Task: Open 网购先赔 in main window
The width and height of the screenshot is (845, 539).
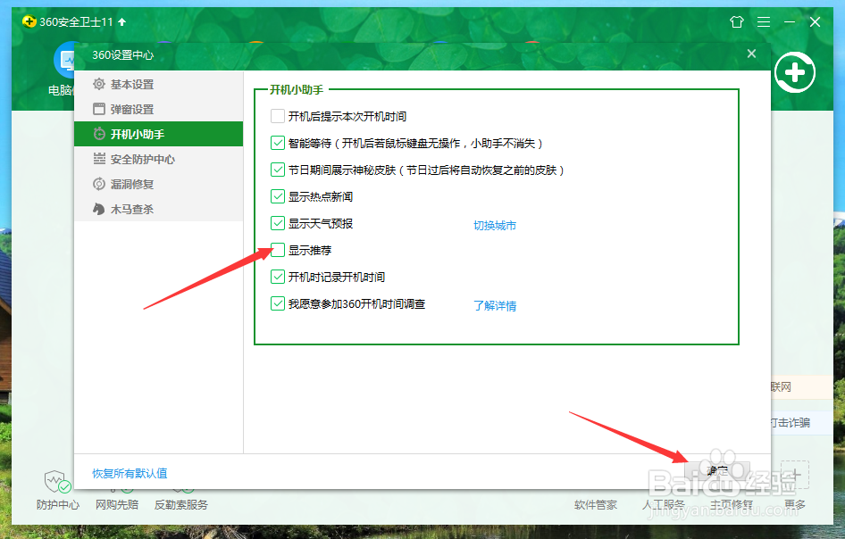Action: (x=117, y=504)
